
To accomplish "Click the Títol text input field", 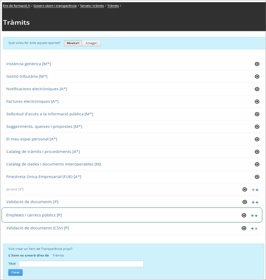I will point(81,264).
